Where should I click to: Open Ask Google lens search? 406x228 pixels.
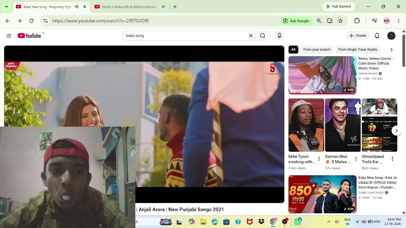(x=296, y=21)
